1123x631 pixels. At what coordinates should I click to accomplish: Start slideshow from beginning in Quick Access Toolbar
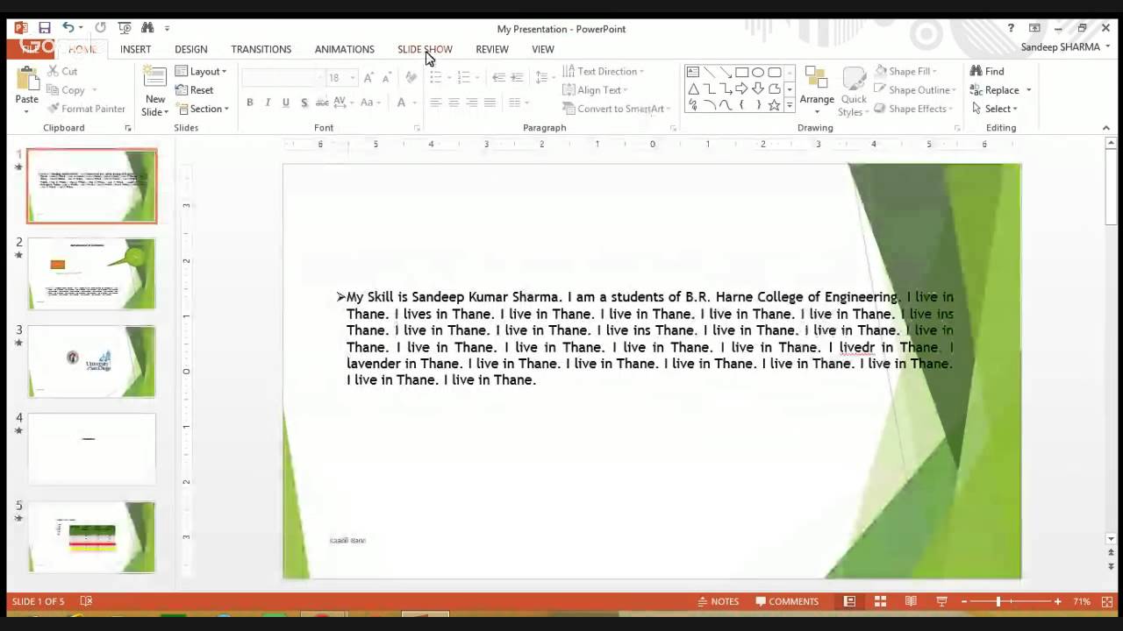(124, 28)
